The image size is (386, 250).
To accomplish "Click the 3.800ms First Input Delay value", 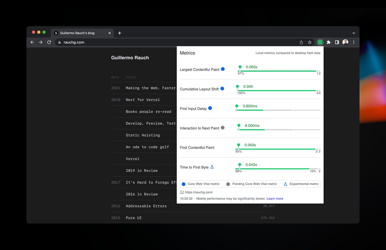I will (x=250, y=106).
